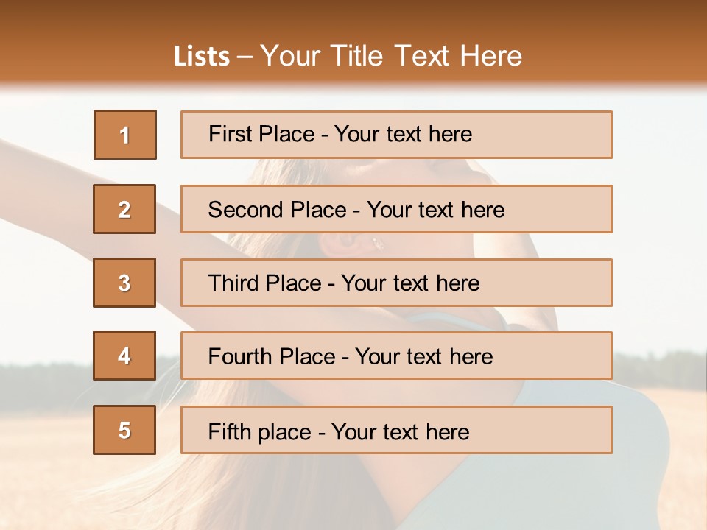
Task: Select the Third Place text bar
Action: [396, 283]
